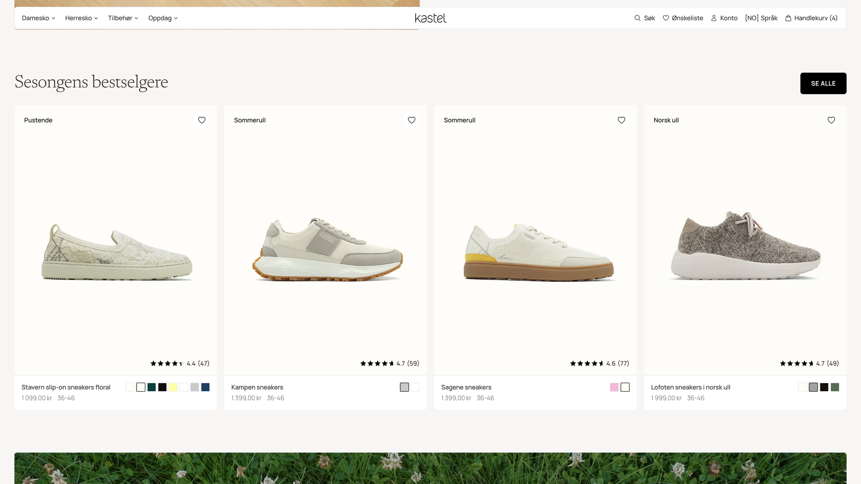This screenshot has height=484, width=861.
Task: Toggle the wishlist heart on Lofoten sneakers
Action: click(831, 120)
